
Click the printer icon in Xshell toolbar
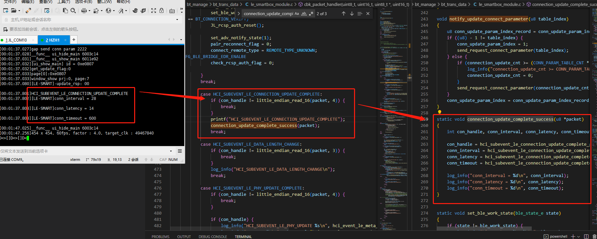pos(84,11)
